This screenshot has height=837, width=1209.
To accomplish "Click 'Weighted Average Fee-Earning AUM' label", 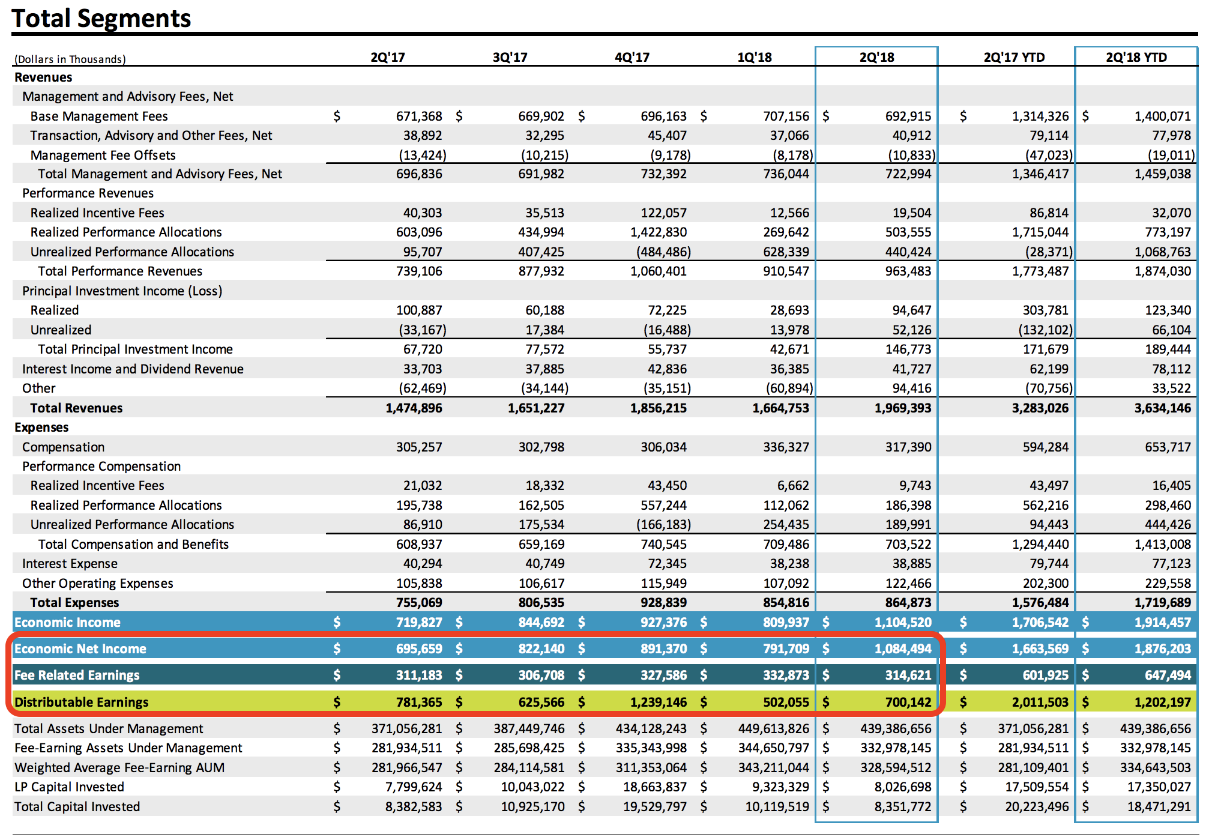I will tap(119, 768).
